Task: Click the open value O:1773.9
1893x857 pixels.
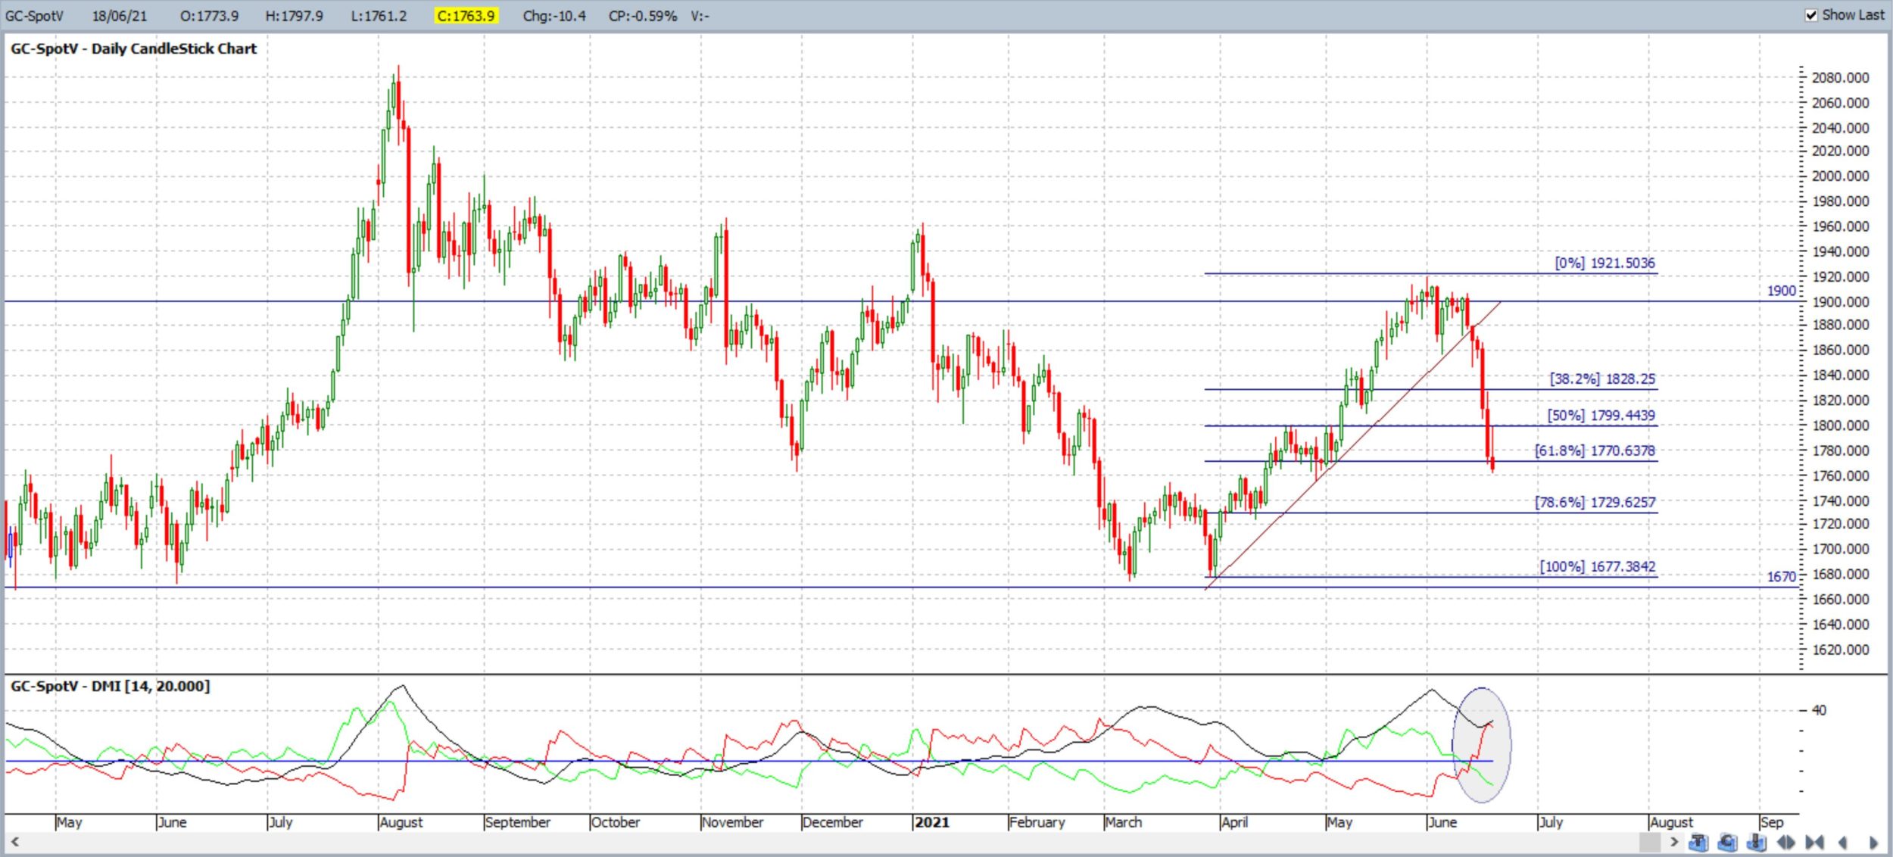Action: 209,16
